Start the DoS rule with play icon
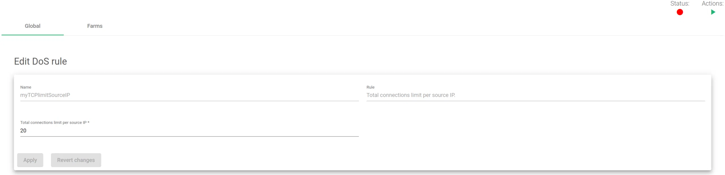Screen dimensions: 725x175 [x=713, y=12]
